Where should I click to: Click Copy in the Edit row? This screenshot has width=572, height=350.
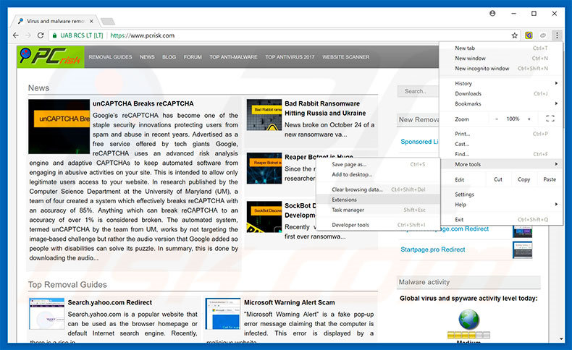point(523,179)
